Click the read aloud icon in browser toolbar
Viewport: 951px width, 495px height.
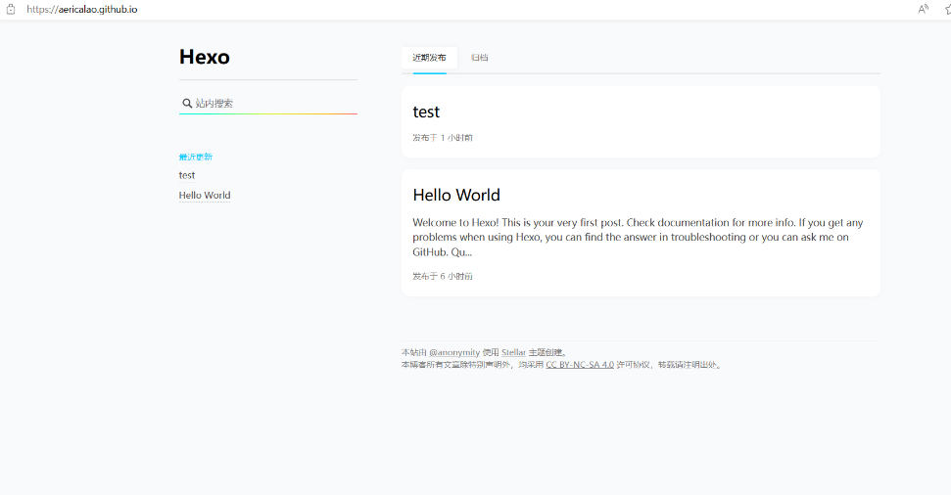(x=923, y=9)
